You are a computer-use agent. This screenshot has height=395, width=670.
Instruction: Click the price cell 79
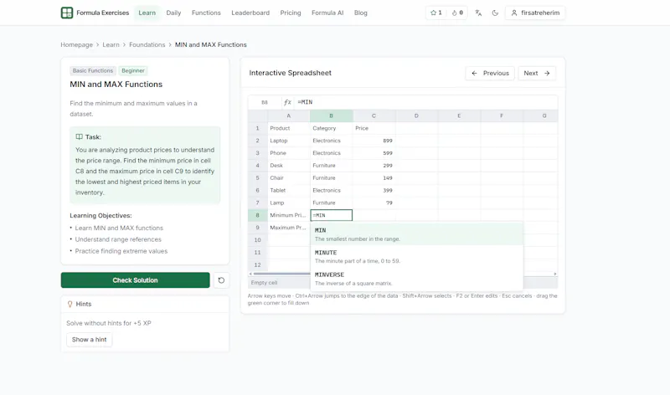coord(374,203)
